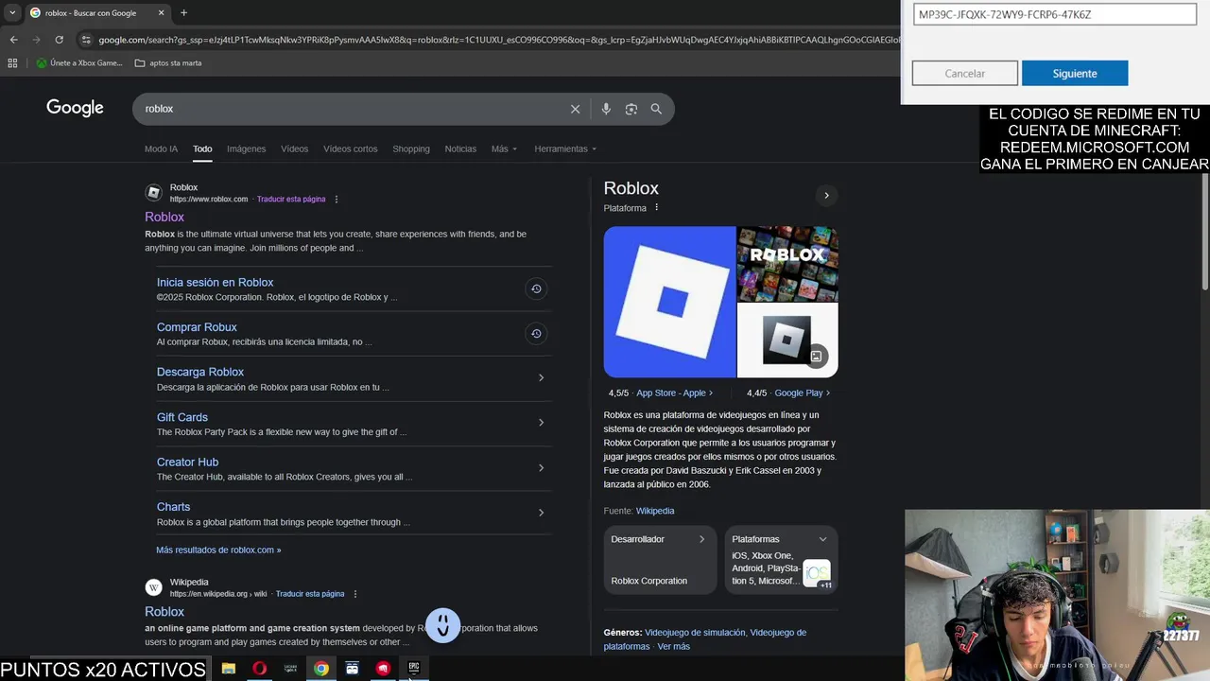
Task: Open more options for Wikipedia result
Action: tap(355, 594)
